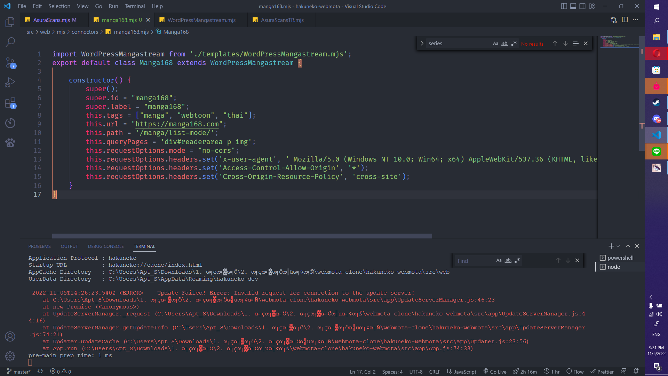
Task: Toggle Match Case in the editor Find widget
Action: click(x=495, y=43)
